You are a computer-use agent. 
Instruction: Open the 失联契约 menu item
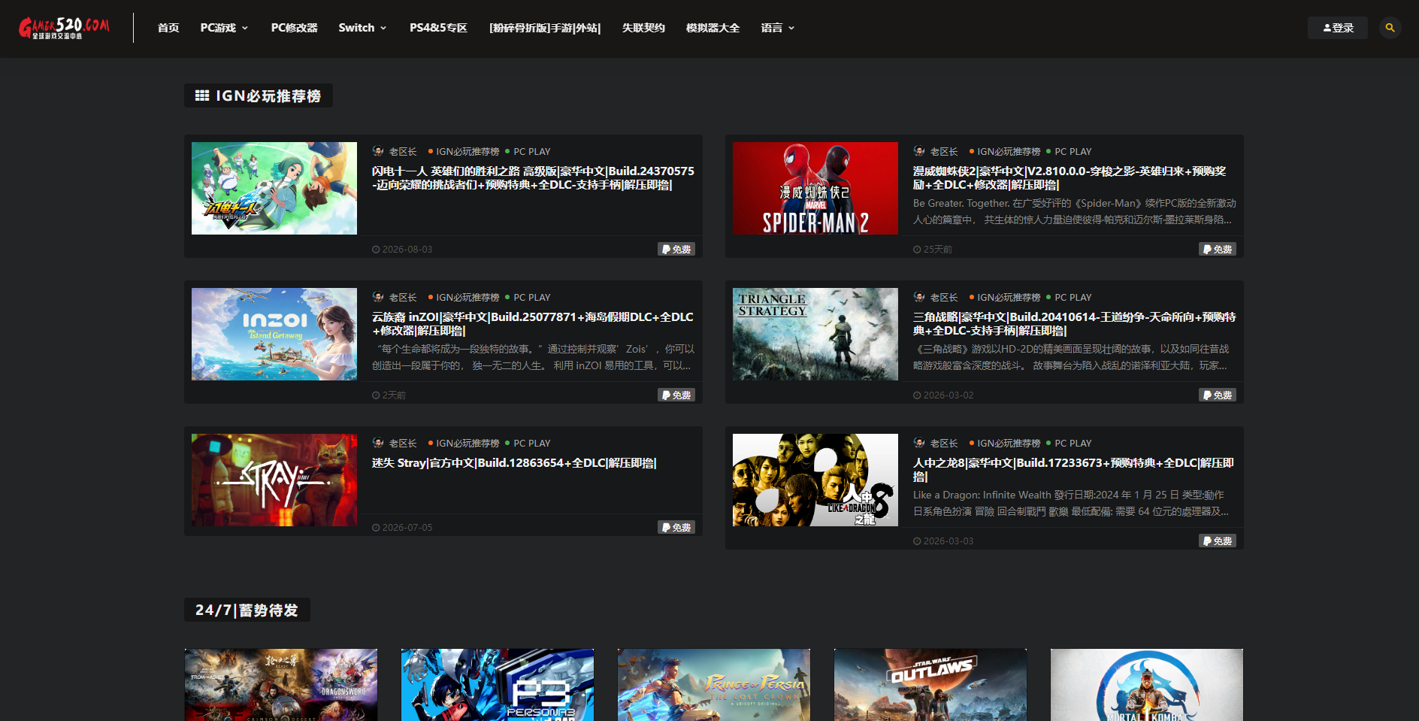[x=643, y=28]
